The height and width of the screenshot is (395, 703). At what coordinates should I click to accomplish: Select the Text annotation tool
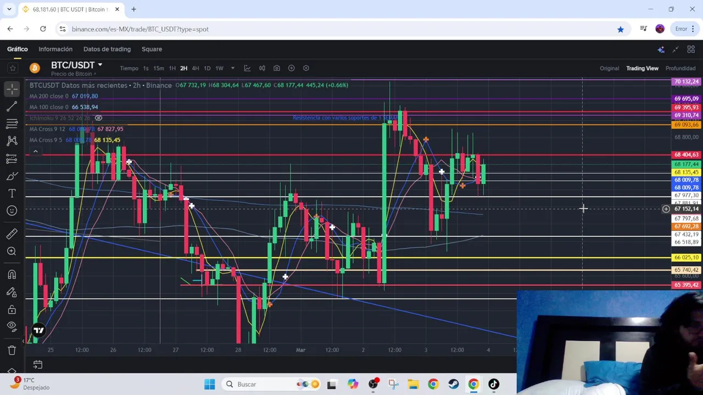coord(12,194)
